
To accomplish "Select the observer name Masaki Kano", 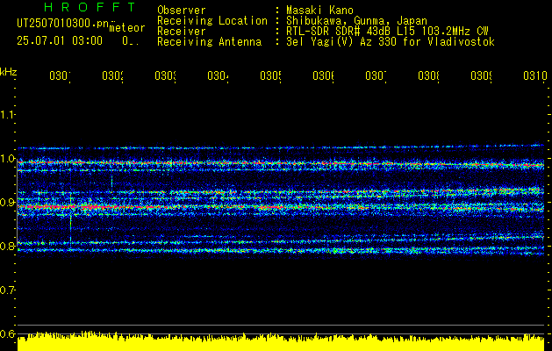I will pos(319,11).
